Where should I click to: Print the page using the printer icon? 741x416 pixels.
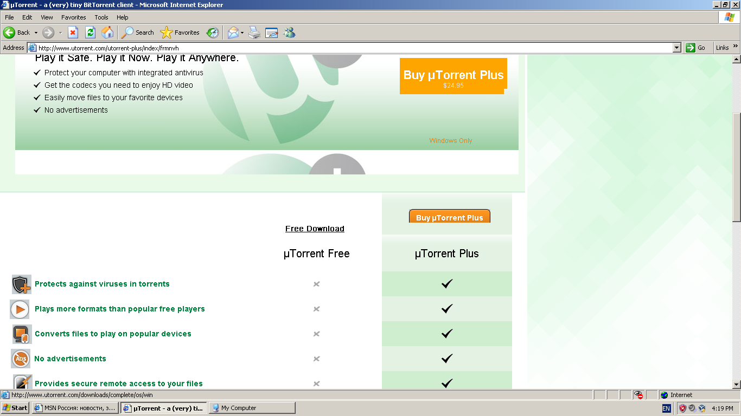pos(254,32)
